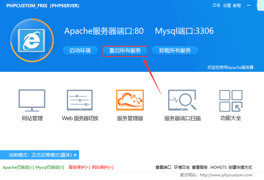This screenshot has width=264, height=180.
Task: Collapse the 当前模式 arrow icon
Action: tap(75, 155)
